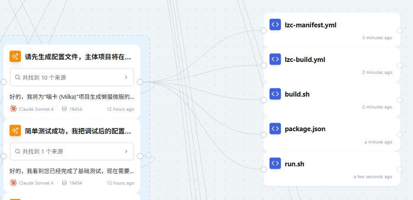This screenshot has width=413, height=200.
Task: Click the code icon beside package.json
Action: tap(275, 129)
